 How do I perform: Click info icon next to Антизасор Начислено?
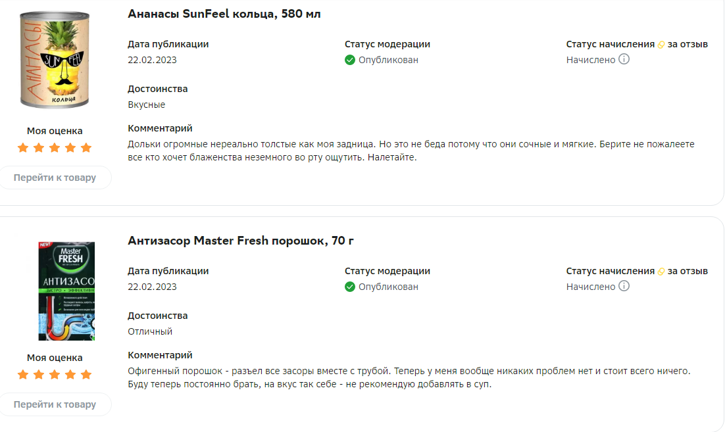[624, 286]
